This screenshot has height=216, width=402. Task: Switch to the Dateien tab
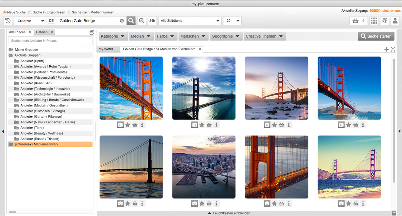(x=42, y=32)
